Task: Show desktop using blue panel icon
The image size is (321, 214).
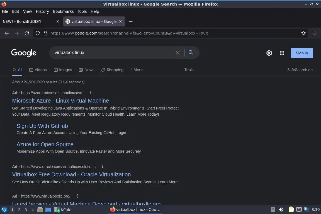Action: pyautogui.click(x=48, y=210)
